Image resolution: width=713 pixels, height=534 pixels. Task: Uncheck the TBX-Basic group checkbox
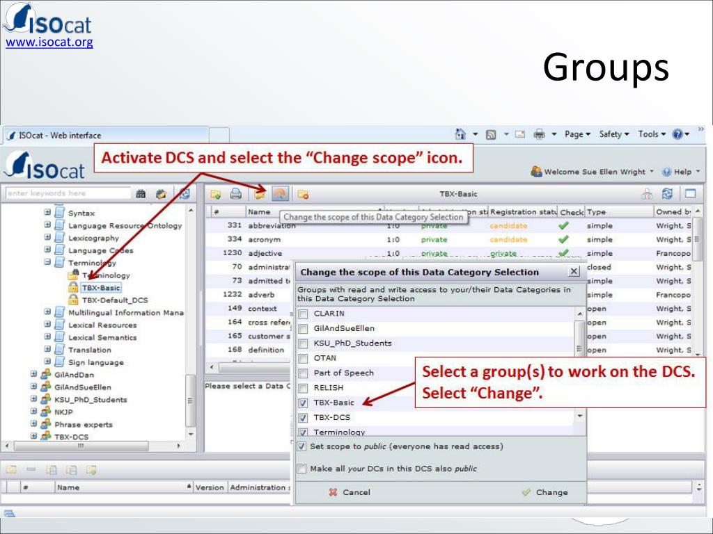(x=303, y=403)
